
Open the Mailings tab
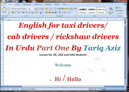(x=48, y=5)
